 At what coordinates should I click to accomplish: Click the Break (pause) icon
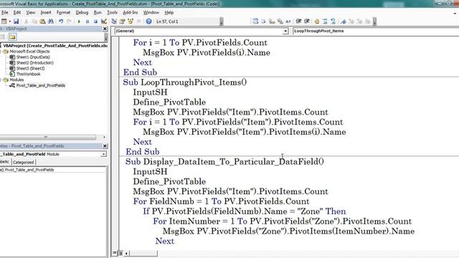pyautogui.click(x=87, y=21)
